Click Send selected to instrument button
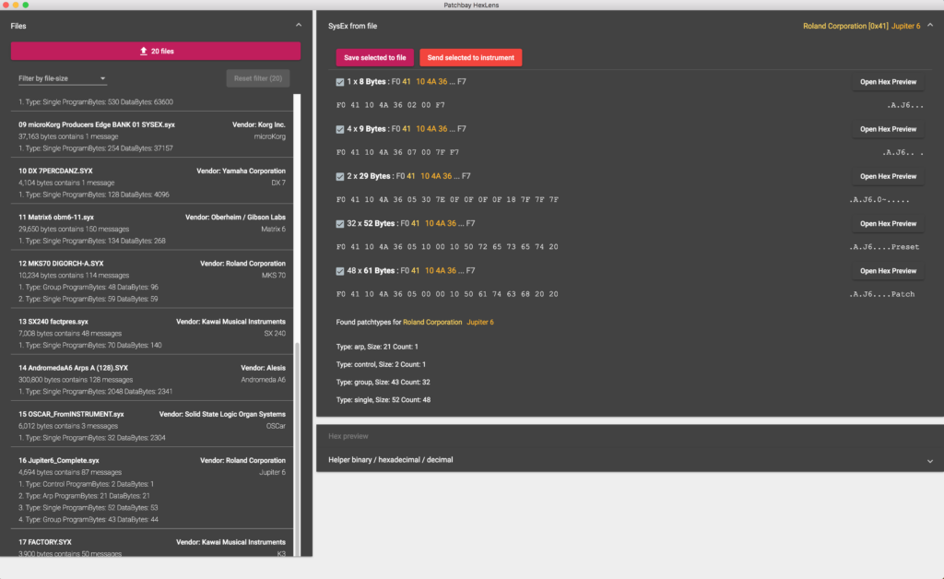Image resolution: width=944 pixels, height=579 pixels. click(x=471, y=58)
